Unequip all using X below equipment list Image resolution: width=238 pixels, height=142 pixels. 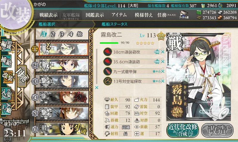96,88
